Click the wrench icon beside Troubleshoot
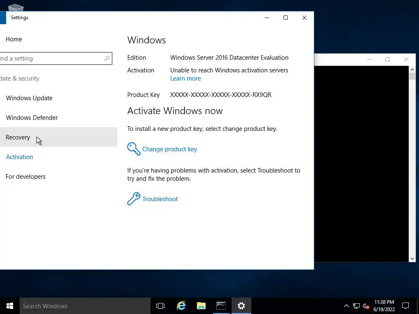The width and height of the screenshot is (419, 314). [134, 199]
